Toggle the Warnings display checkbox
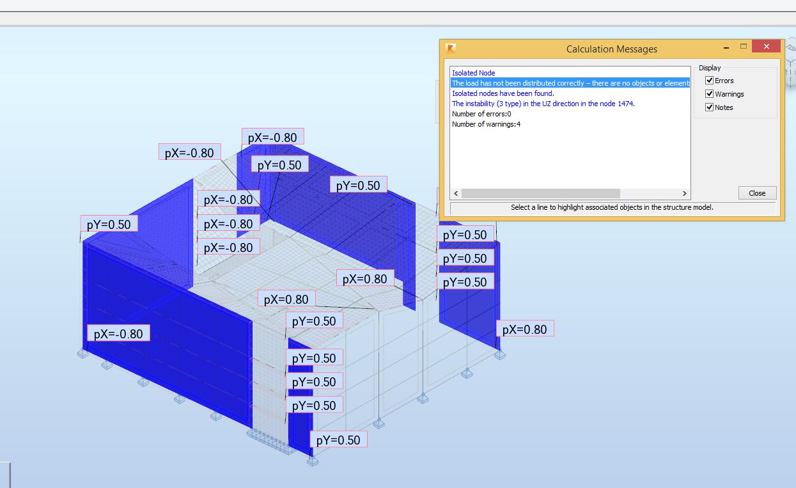The image size is (796, 488). click(x=709, y=94)
